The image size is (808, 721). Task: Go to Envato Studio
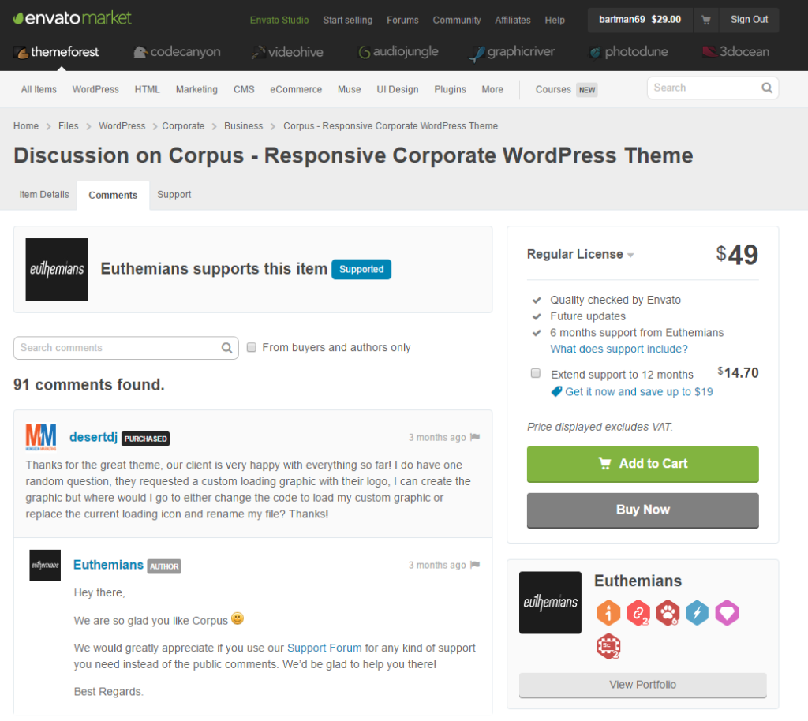(279, 20)
